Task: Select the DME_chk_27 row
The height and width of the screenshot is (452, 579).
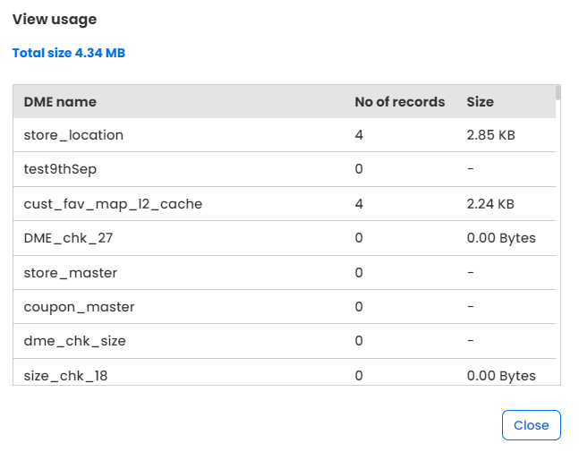Action: (x=285, y=238)
